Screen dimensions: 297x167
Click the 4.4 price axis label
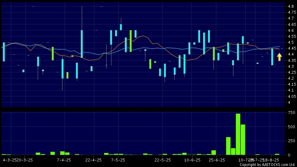(x=291, y=55)
